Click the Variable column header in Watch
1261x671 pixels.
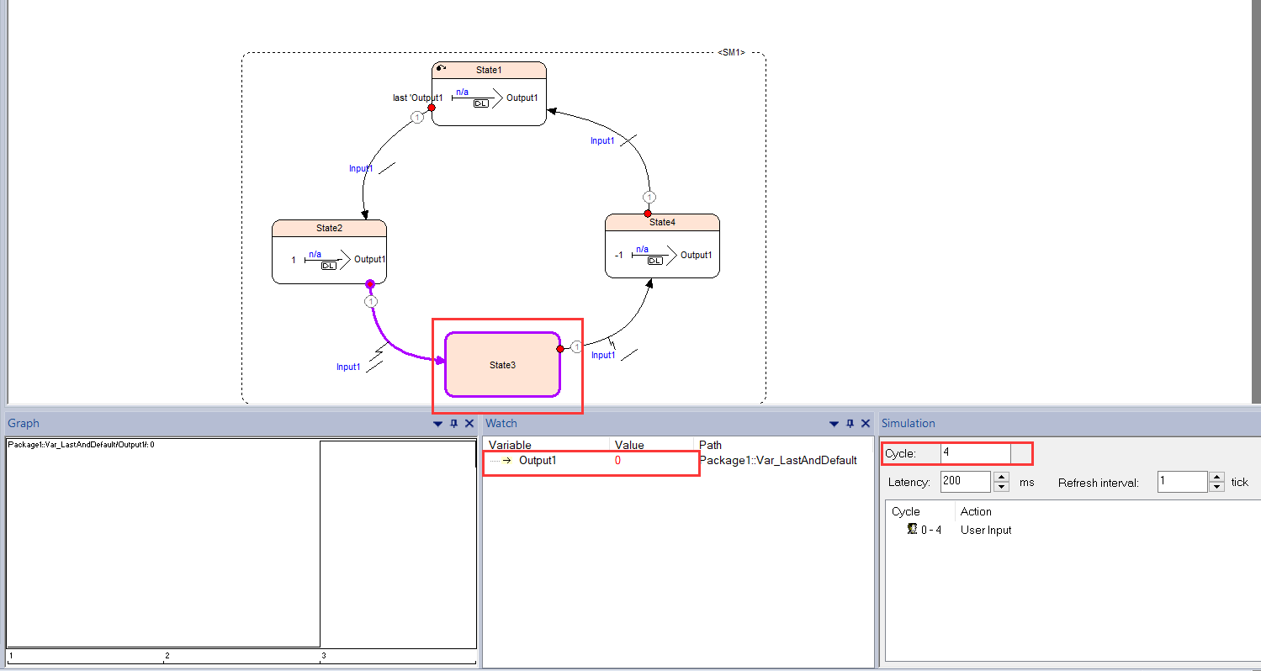tap(511, 445)
